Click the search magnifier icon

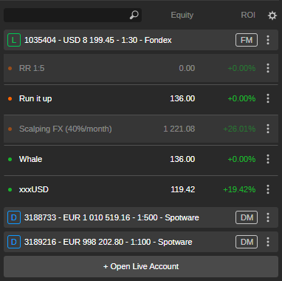(134, 15)
